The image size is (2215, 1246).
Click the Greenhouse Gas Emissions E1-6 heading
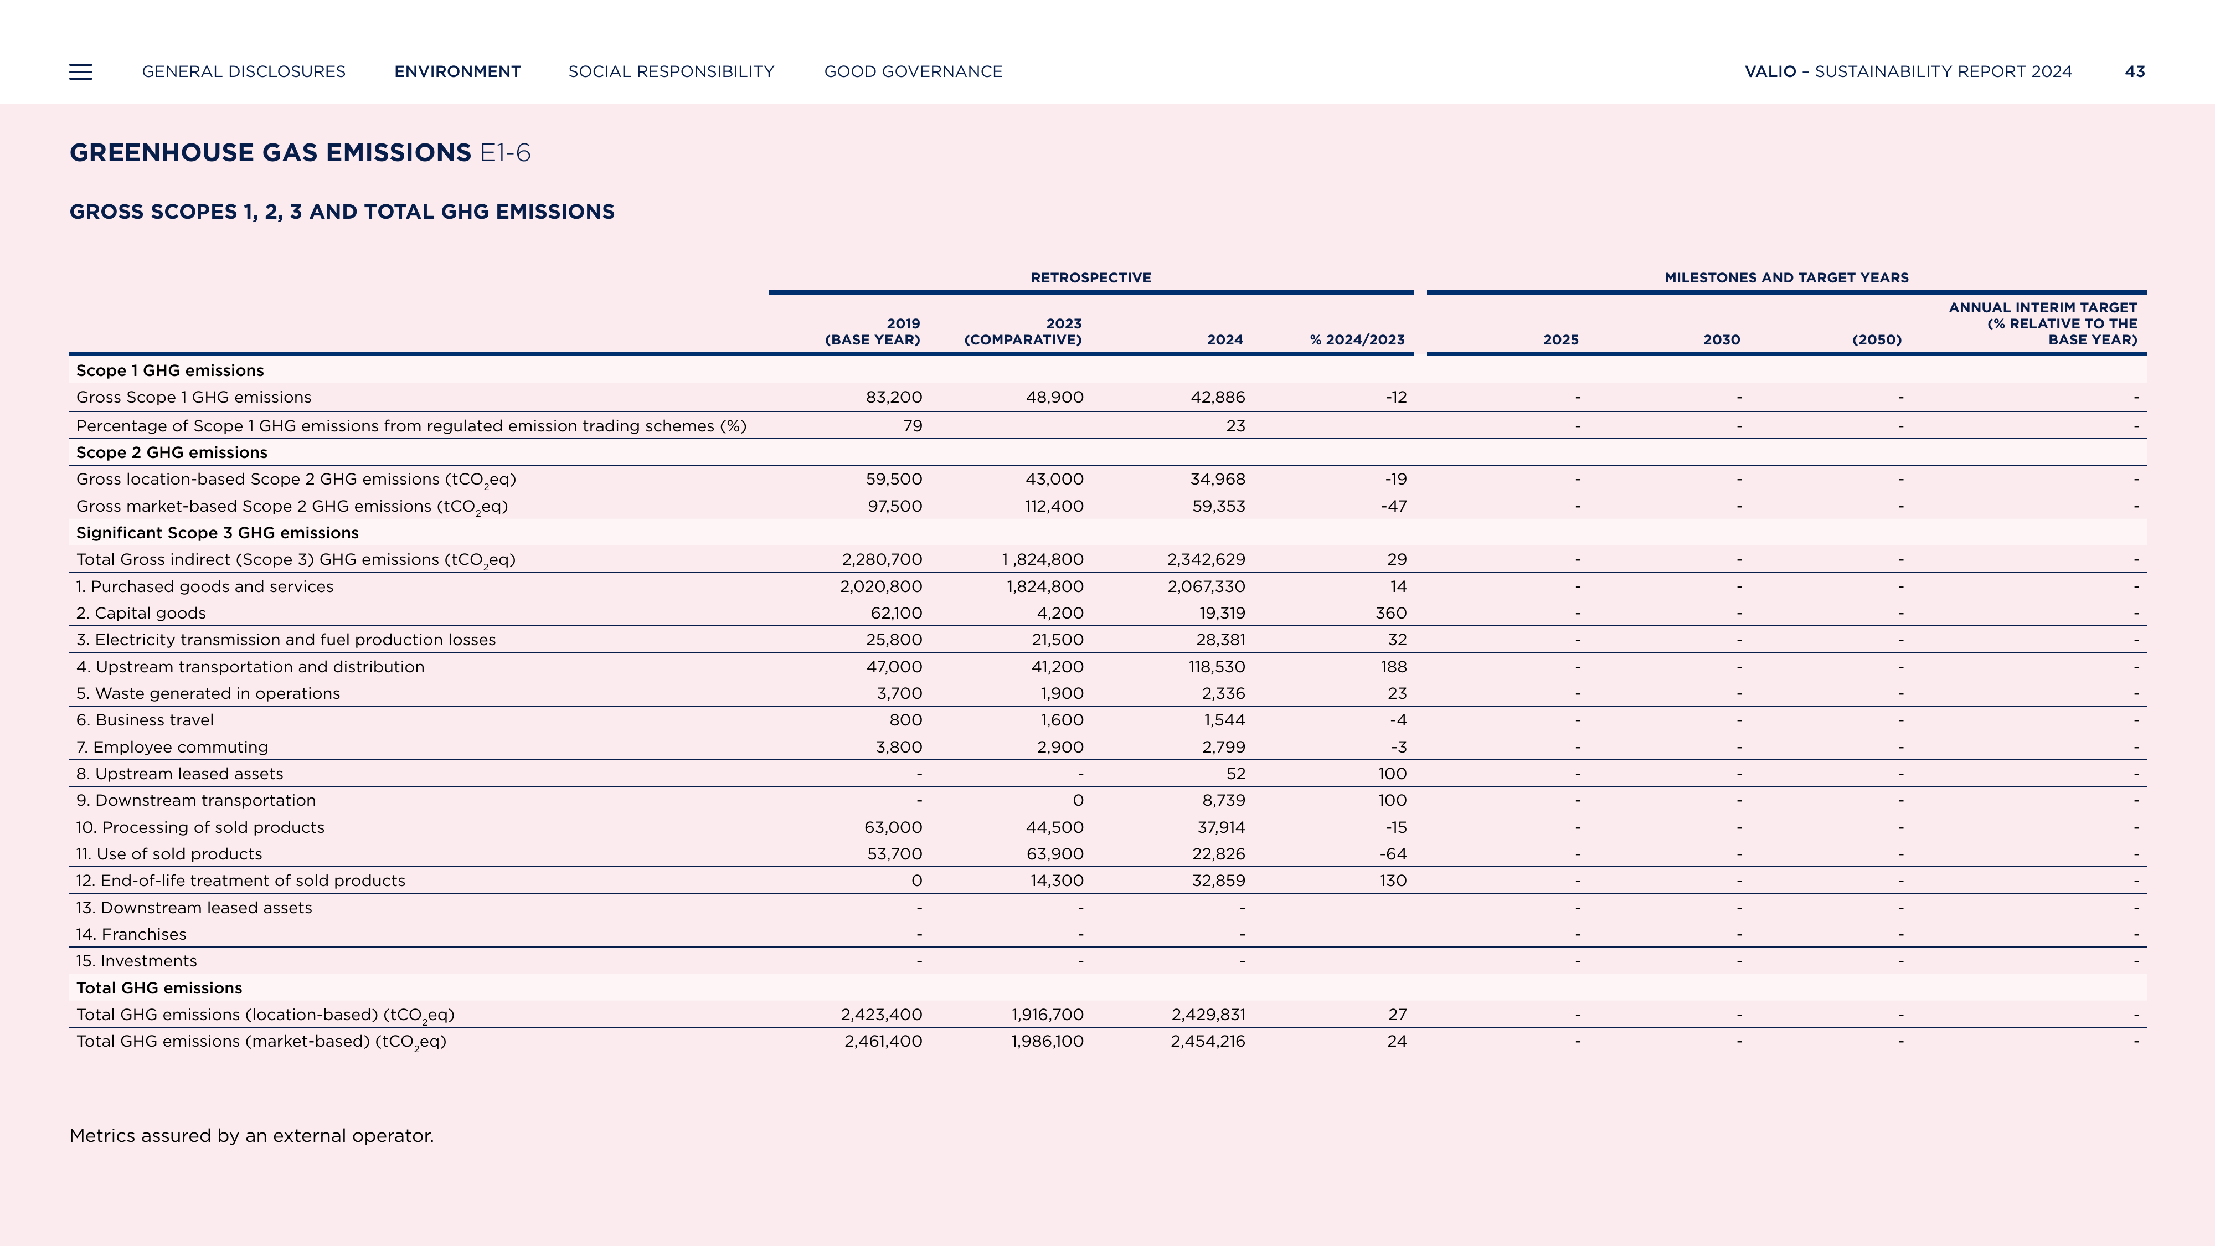pos(300,152)
